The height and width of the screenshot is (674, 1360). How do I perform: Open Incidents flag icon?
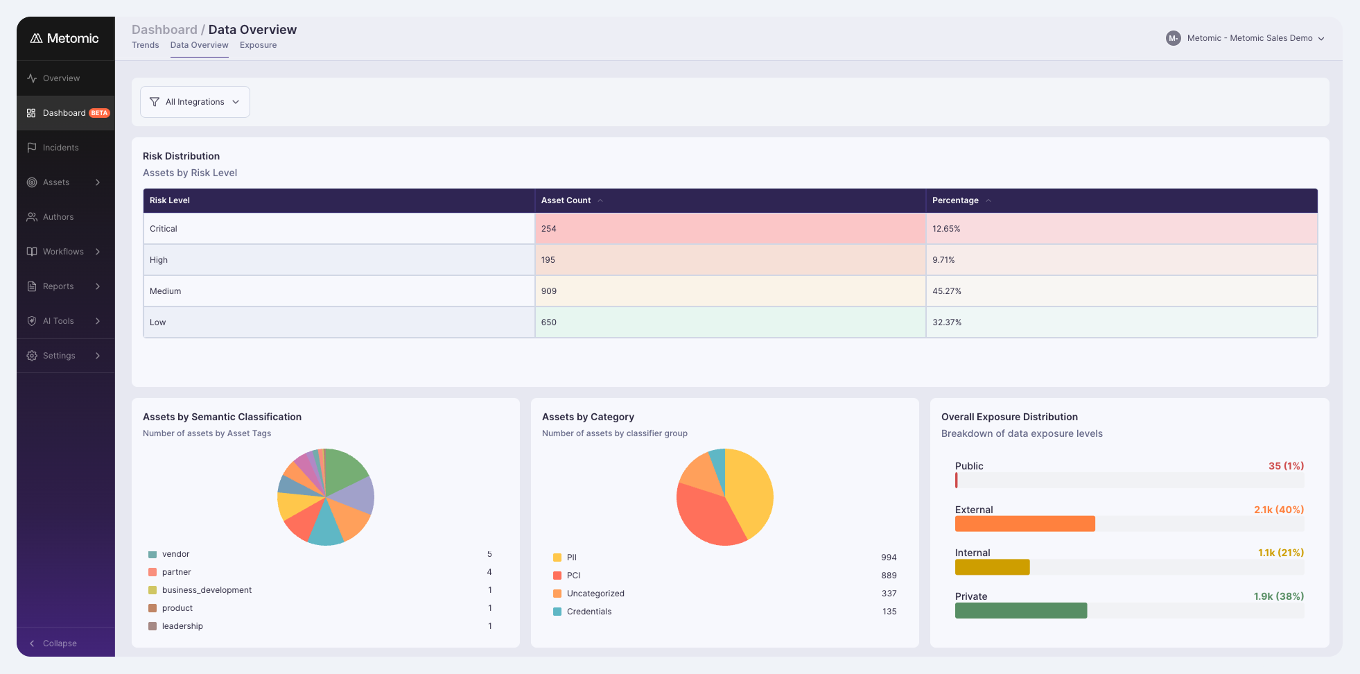coord(32,148)
